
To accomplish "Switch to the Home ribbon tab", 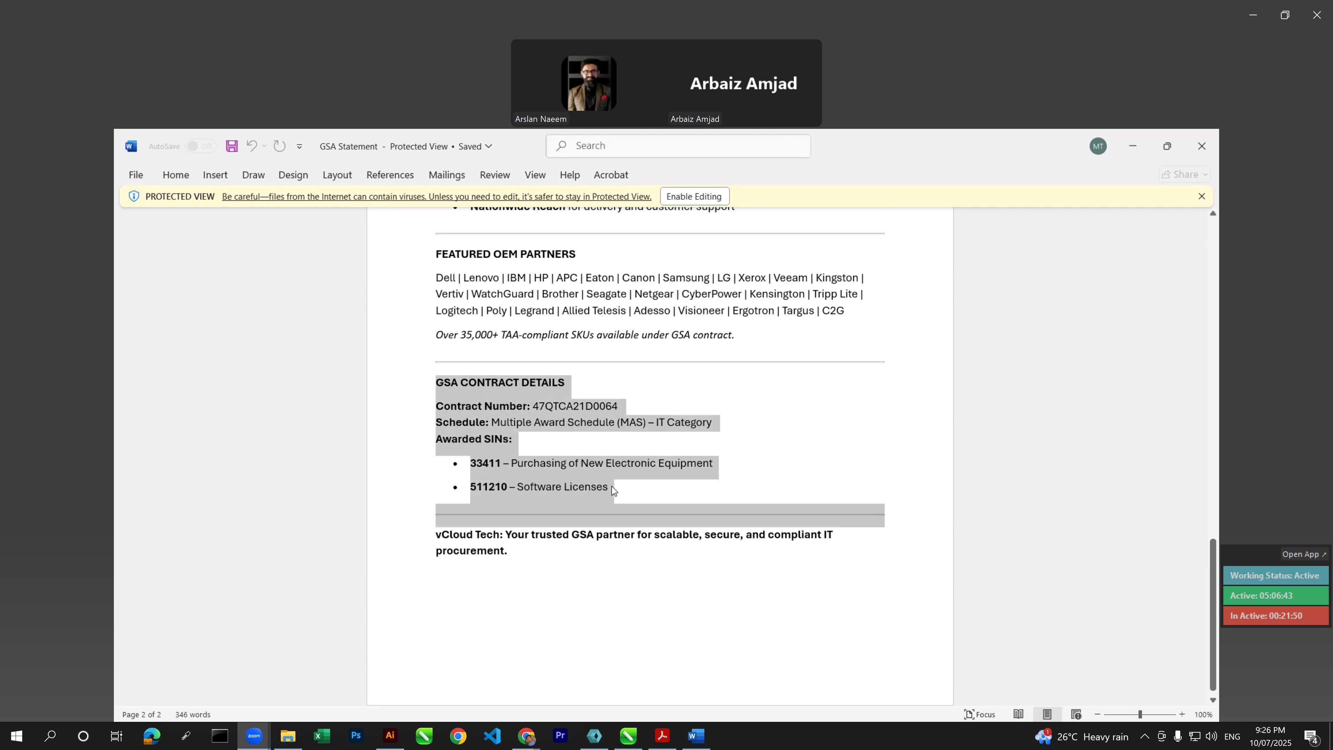I will coord(176,175).
